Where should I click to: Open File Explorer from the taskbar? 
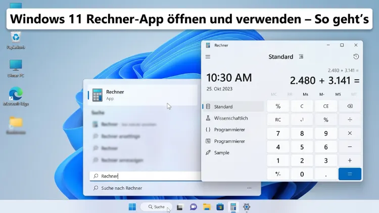coord(207,207)
